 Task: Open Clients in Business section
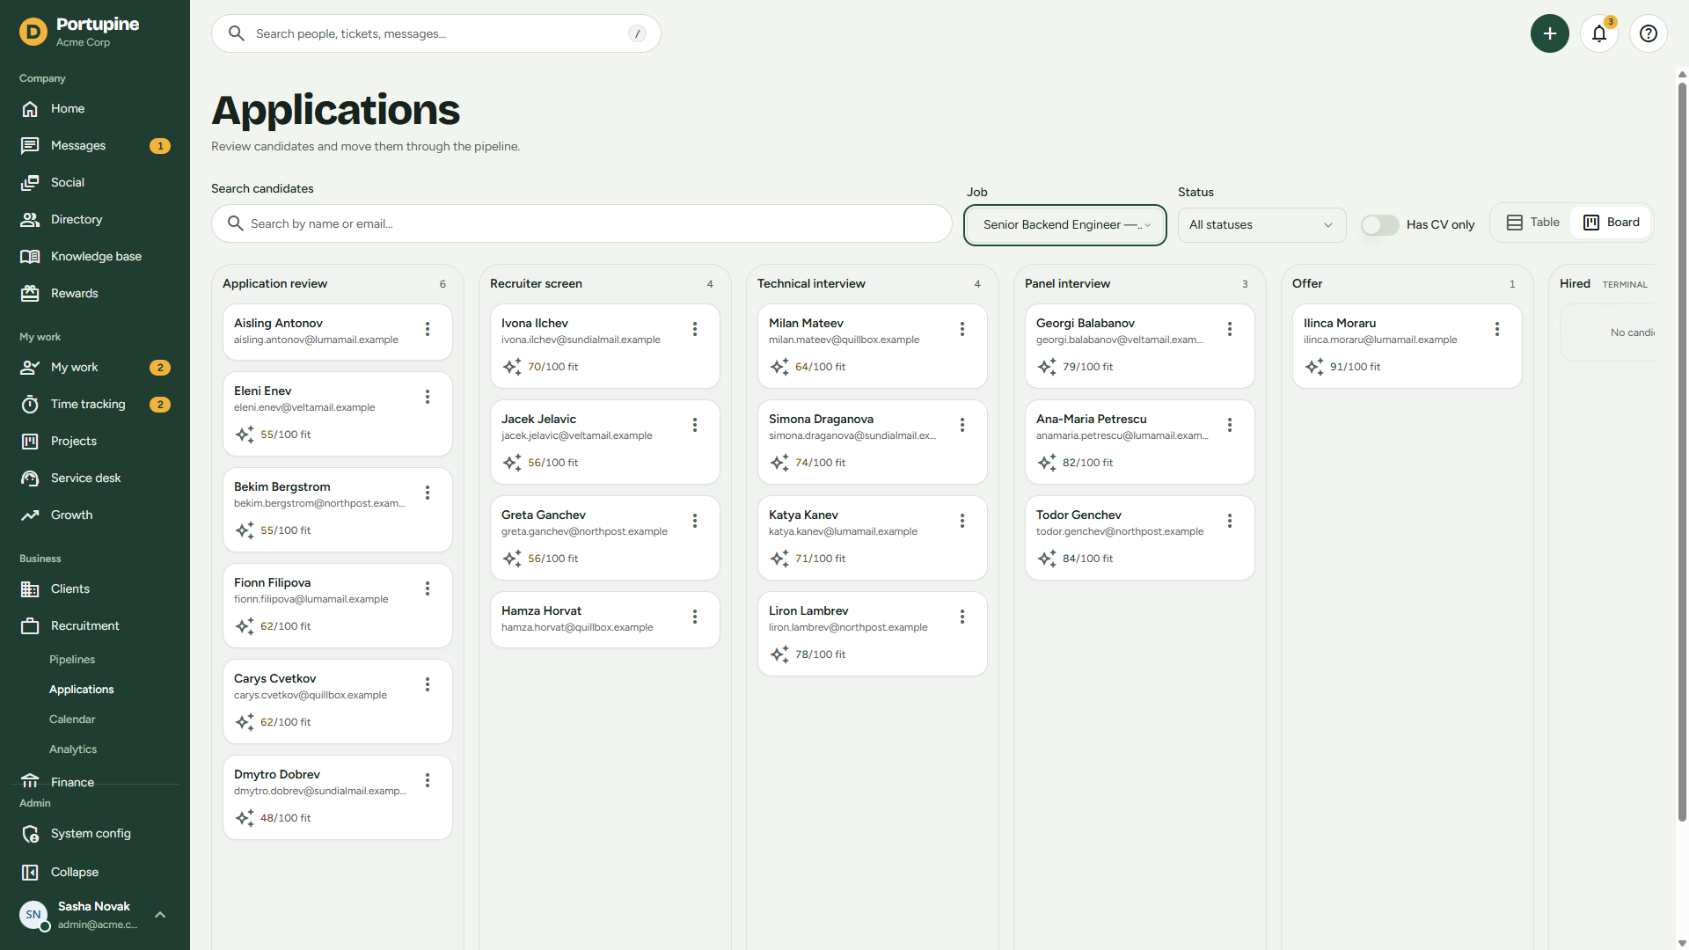pyautogui.click(x=95, y=588)
